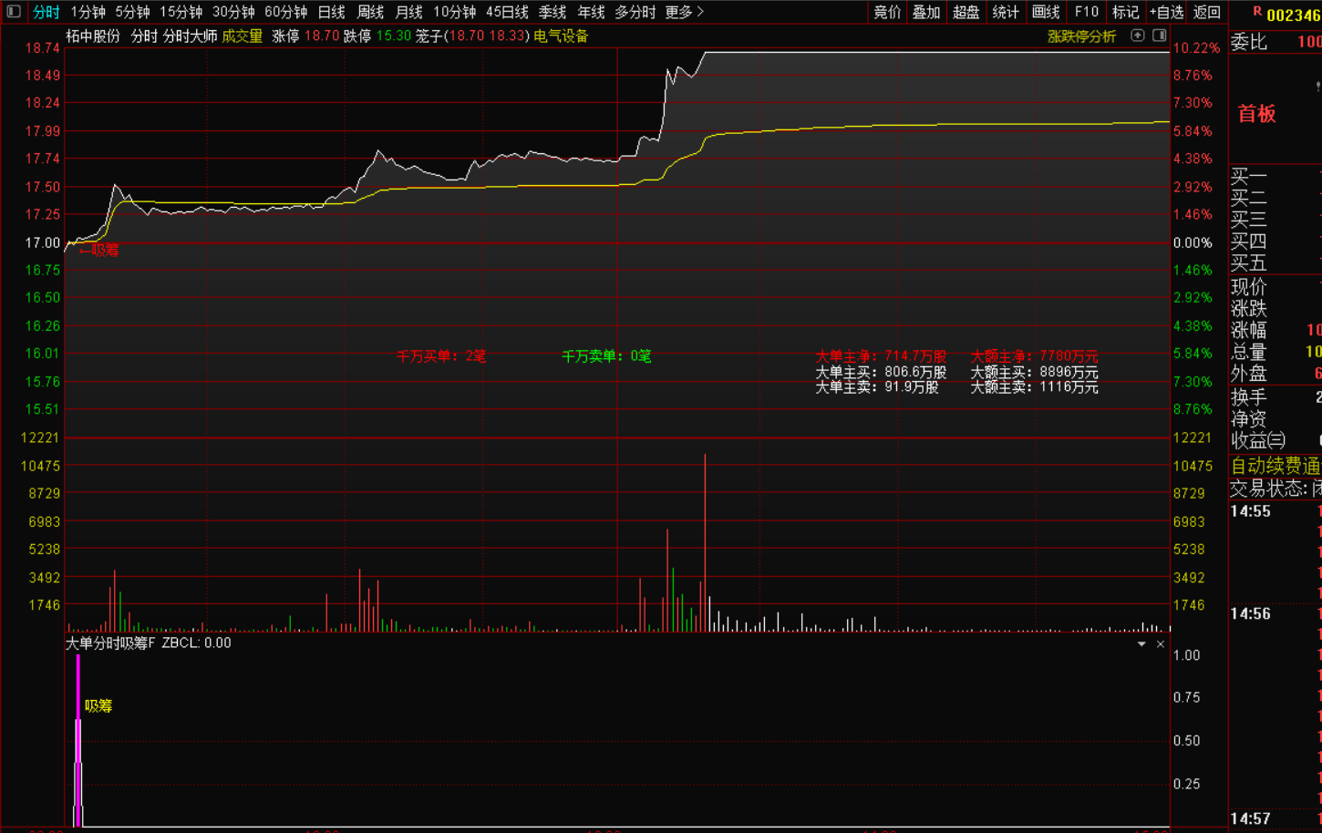Open the 叠加 overlay tool
Viewport: 1322px width, 833px height.
[x=926, y=12]
